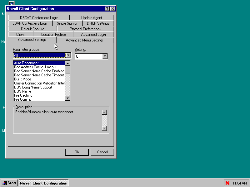Switch to the Client tab
The width and height of the screenshot is (250, 187).
point(20,35)
